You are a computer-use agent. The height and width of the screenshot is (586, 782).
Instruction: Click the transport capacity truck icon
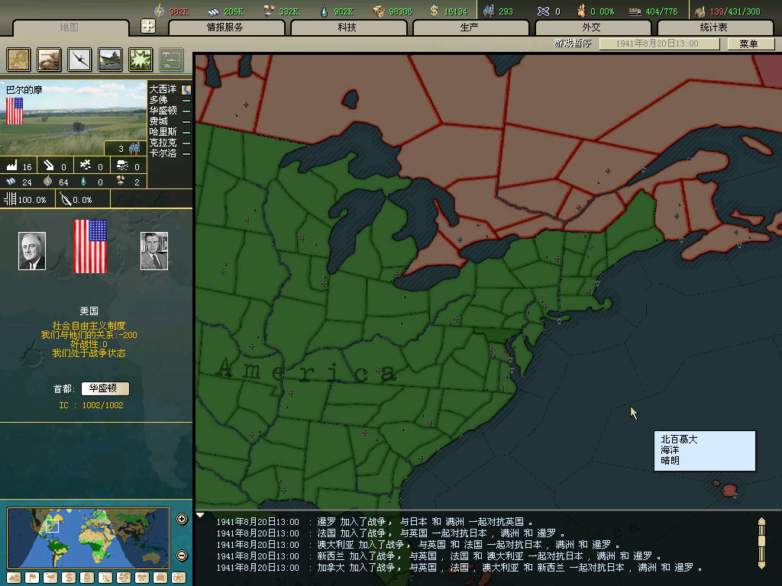click(x=635, y=11)
